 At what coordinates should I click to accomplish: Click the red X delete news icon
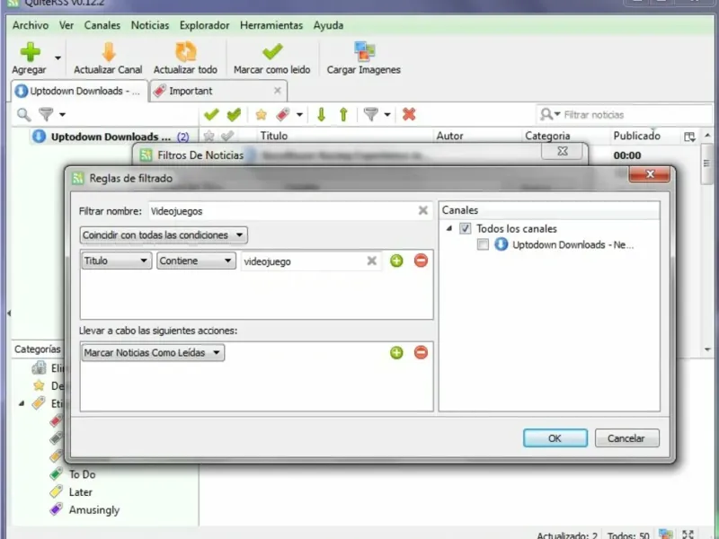[x=409, y=114]
